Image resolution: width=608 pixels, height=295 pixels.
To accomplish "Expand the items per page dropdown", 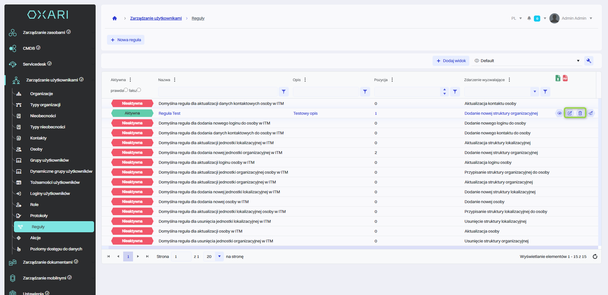I will pos(219,256).
